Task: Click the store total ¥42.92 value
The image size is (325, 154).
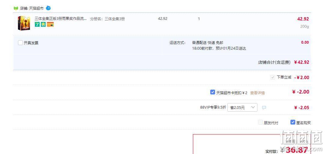Action: [x=302, y=62]
